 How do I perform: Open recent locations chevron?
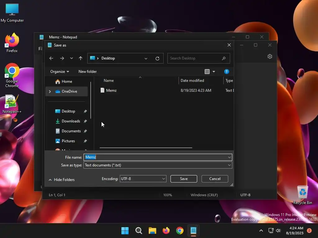(71, 58)
